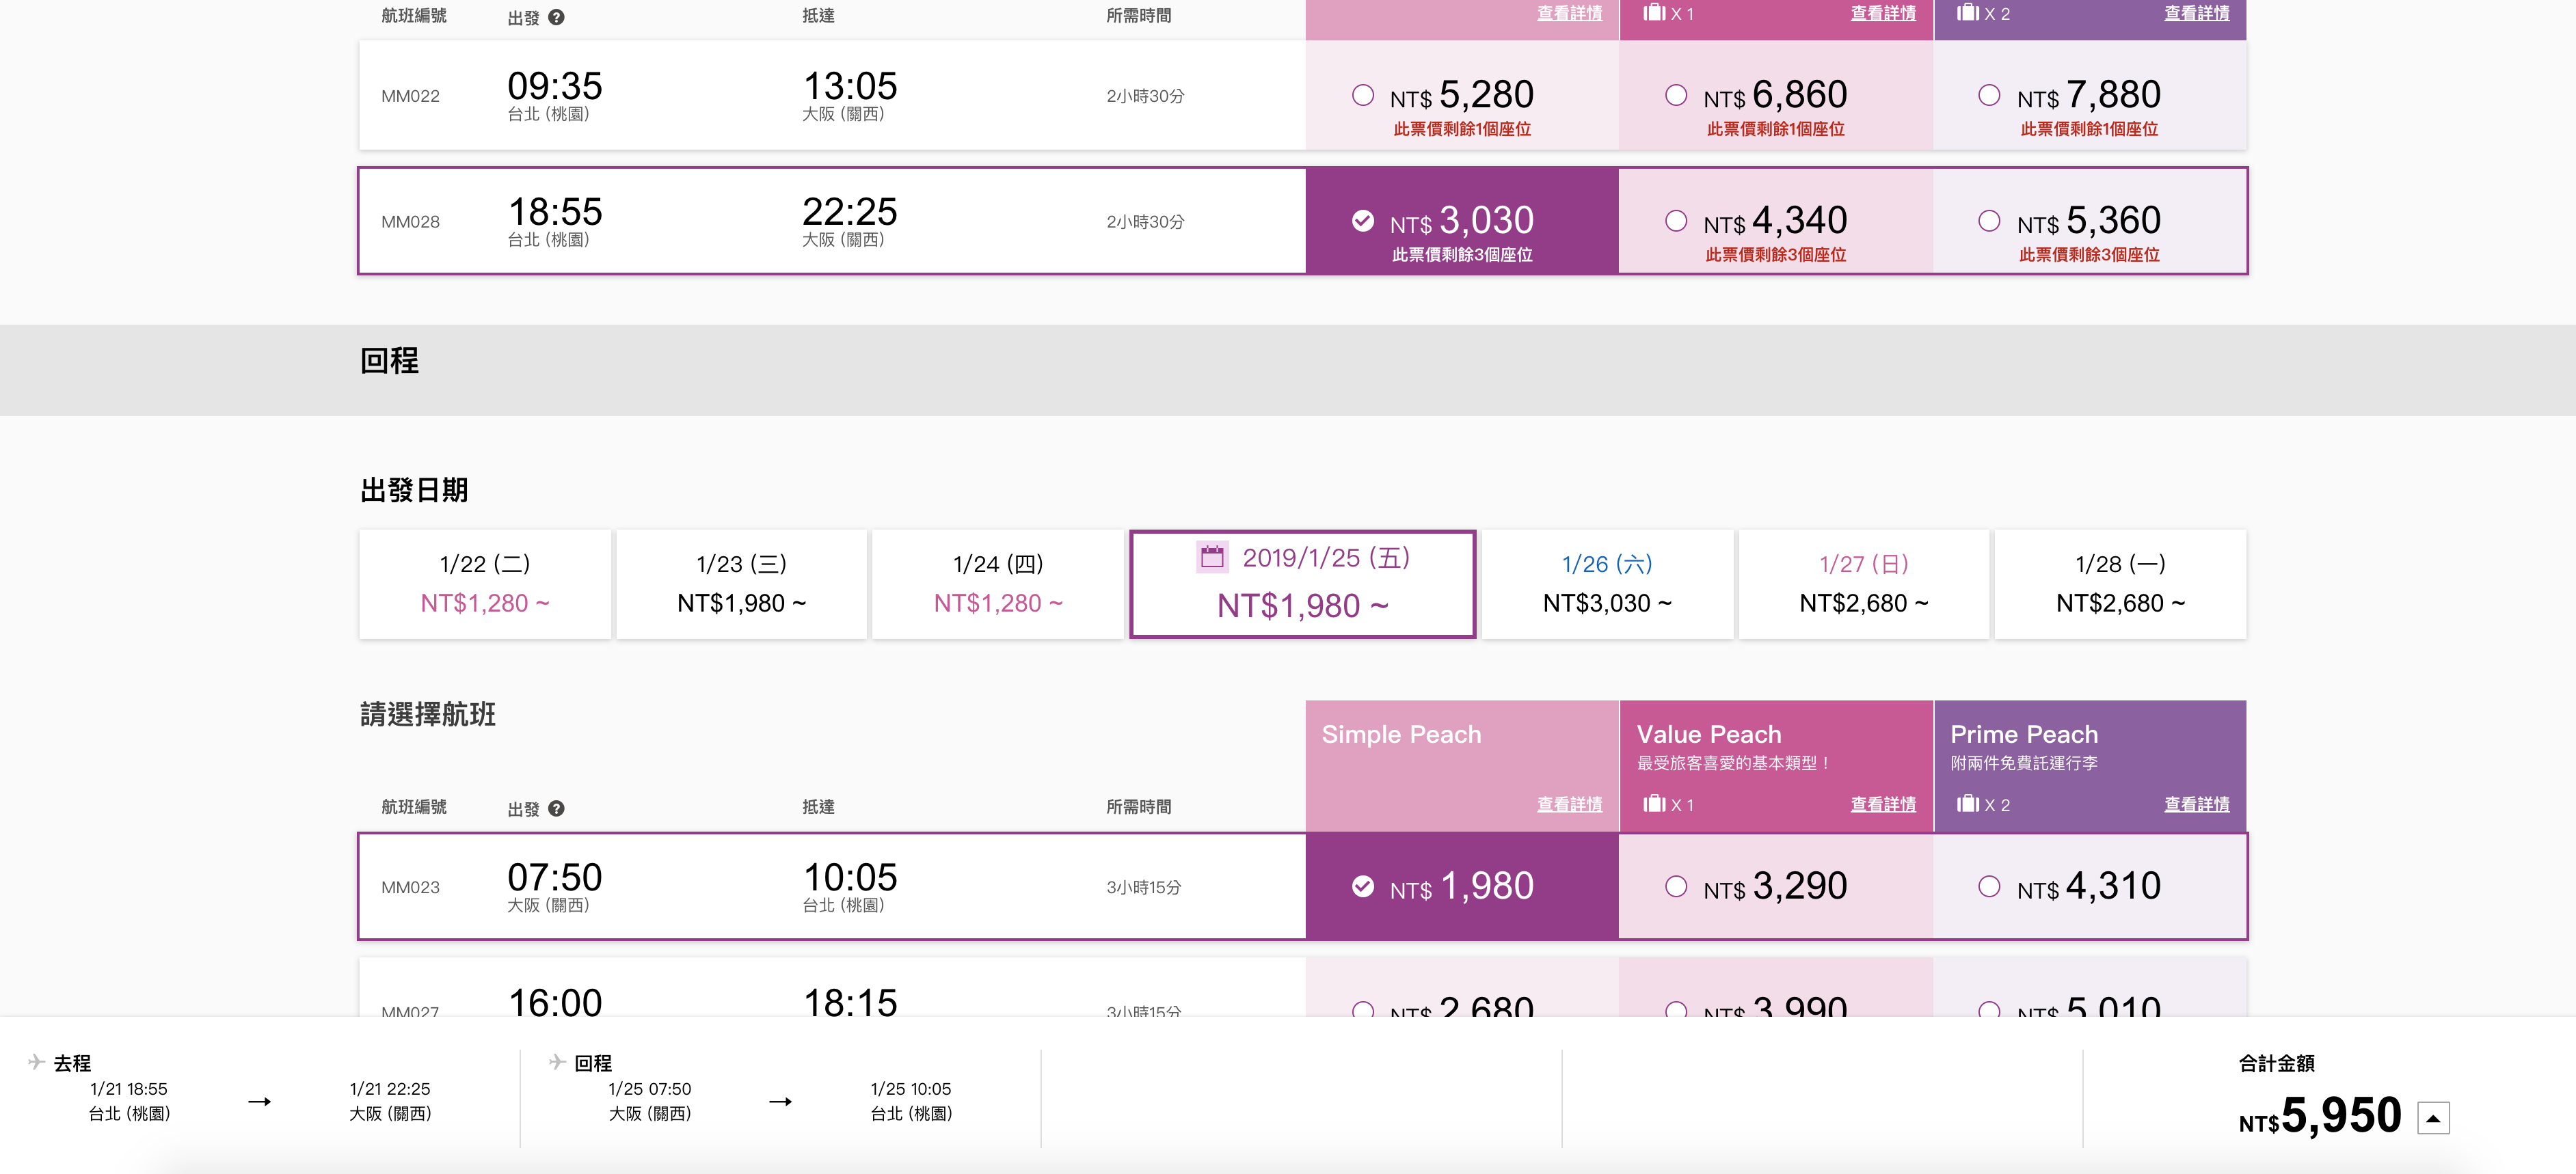2576x1174 pixels.
Task: Click the help icon next to 出發 in return table
Action: (556, 808)
